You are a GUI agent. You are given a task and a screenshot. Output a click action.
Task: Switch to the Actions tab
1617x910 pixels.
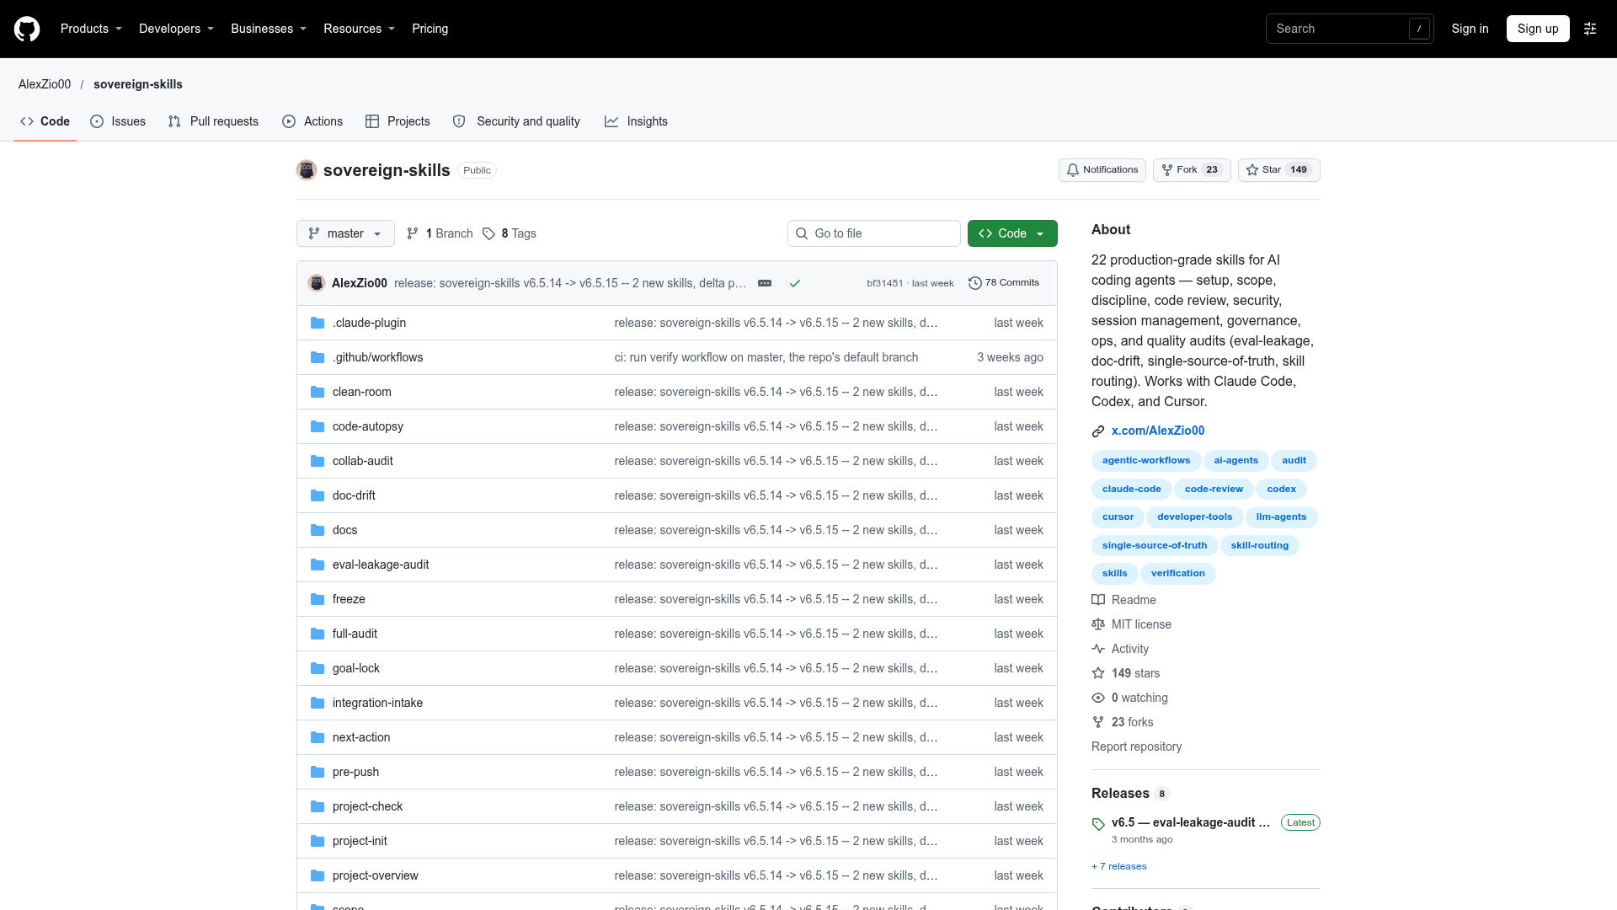(312, 121)
